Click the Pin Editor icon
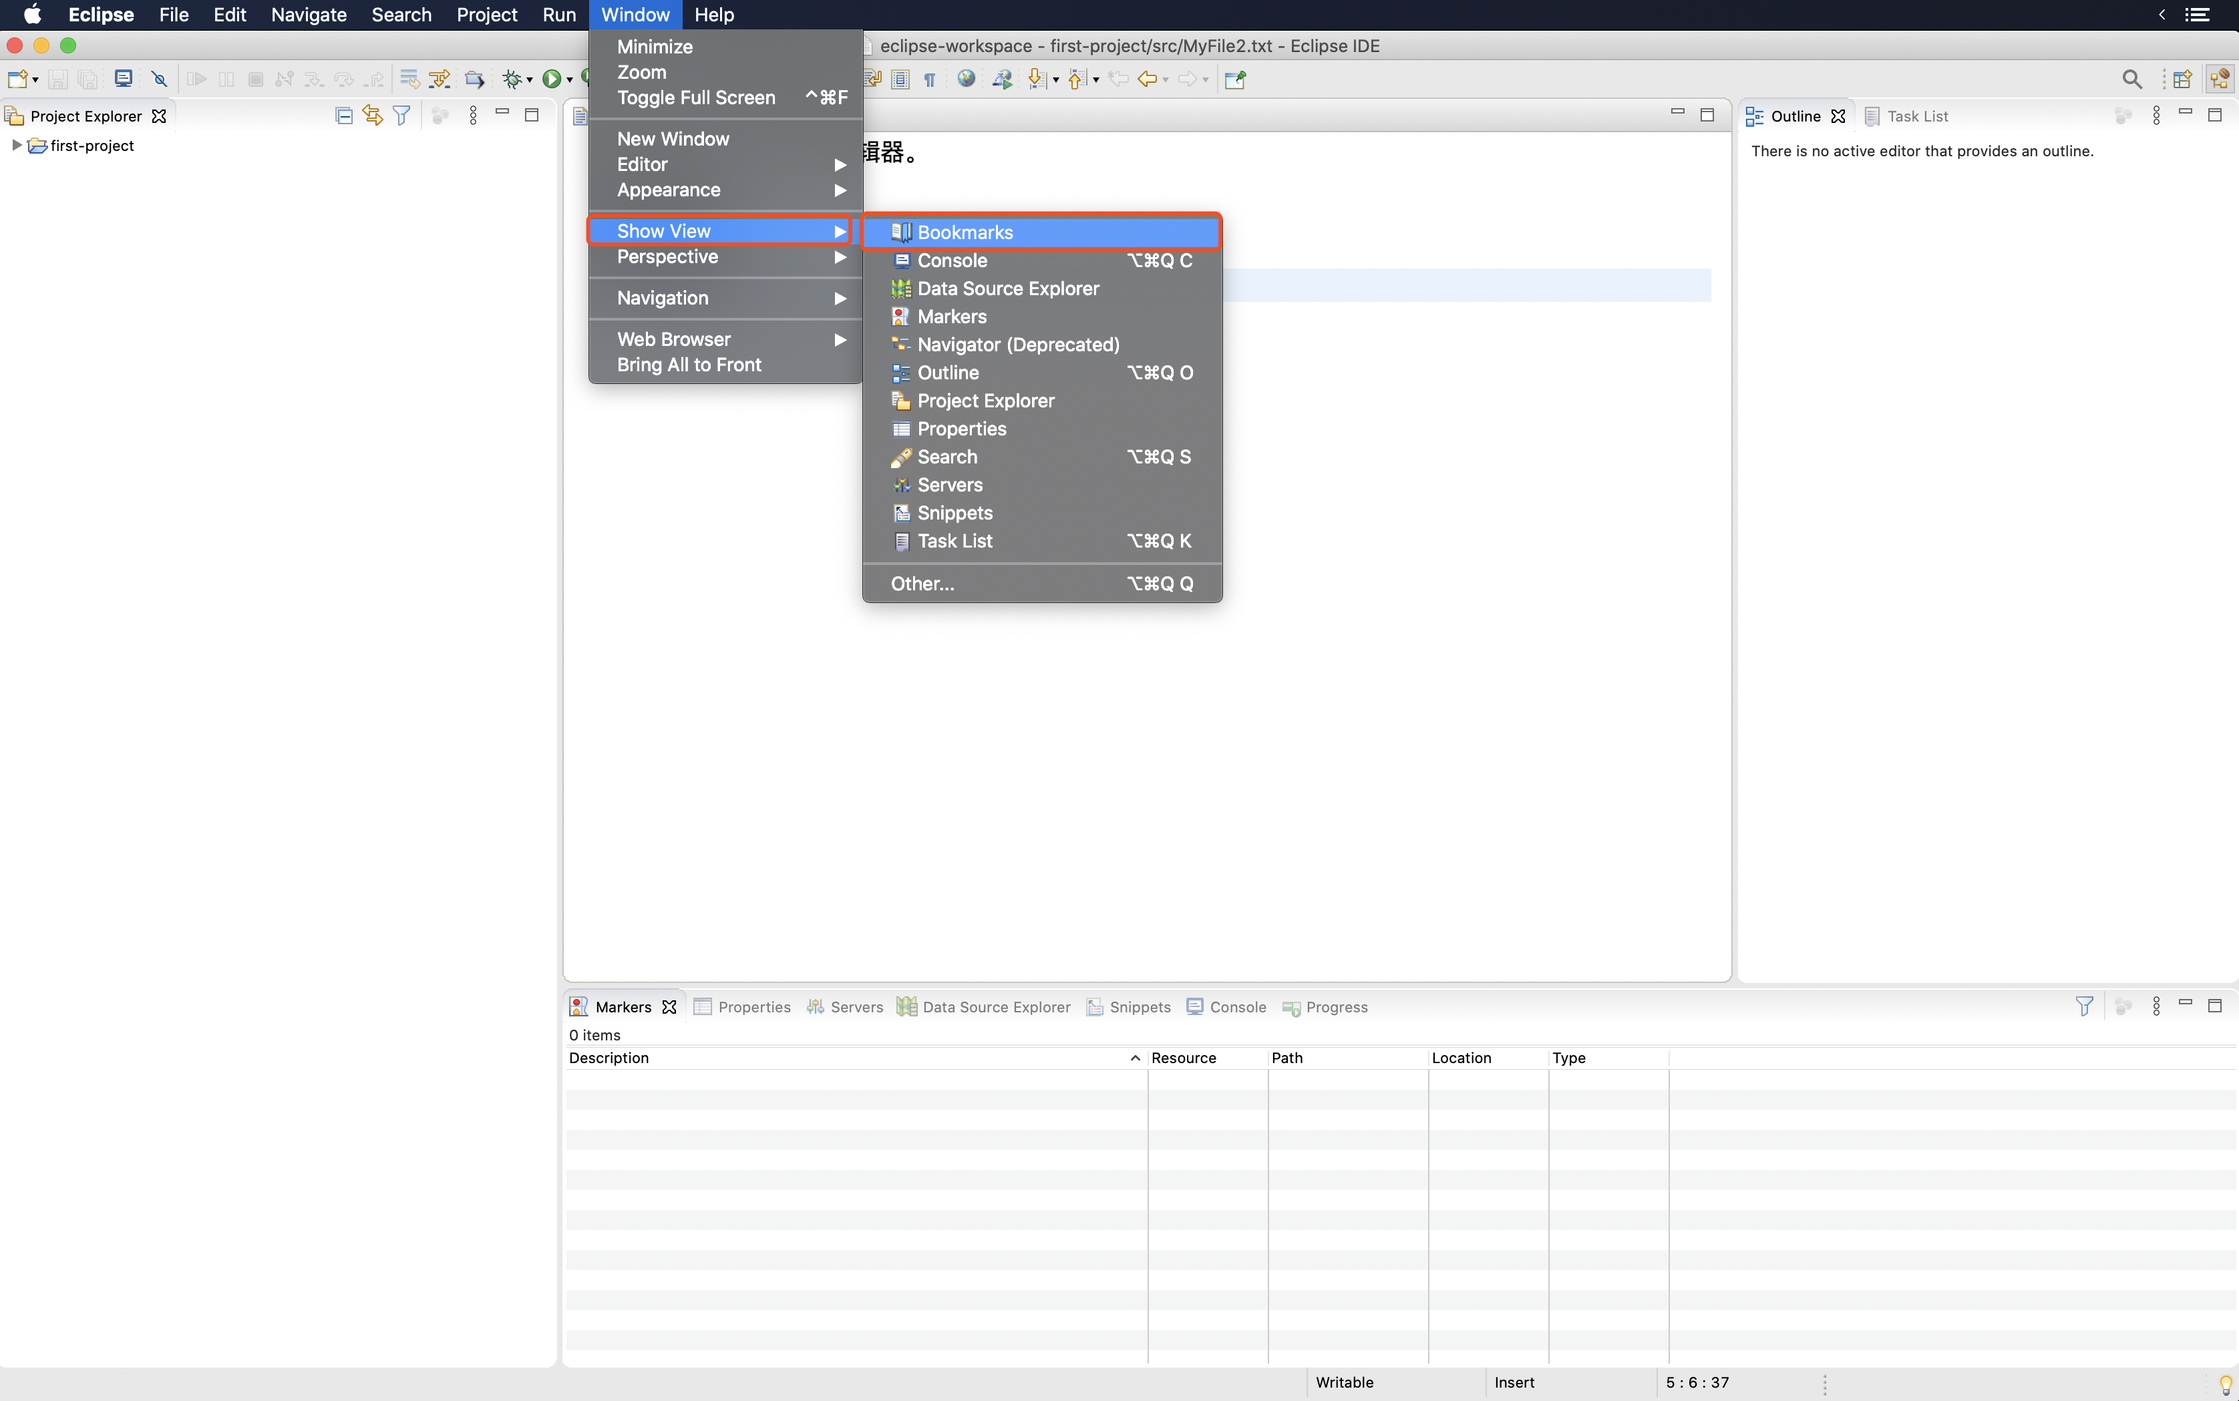 tap(1235, 79)
